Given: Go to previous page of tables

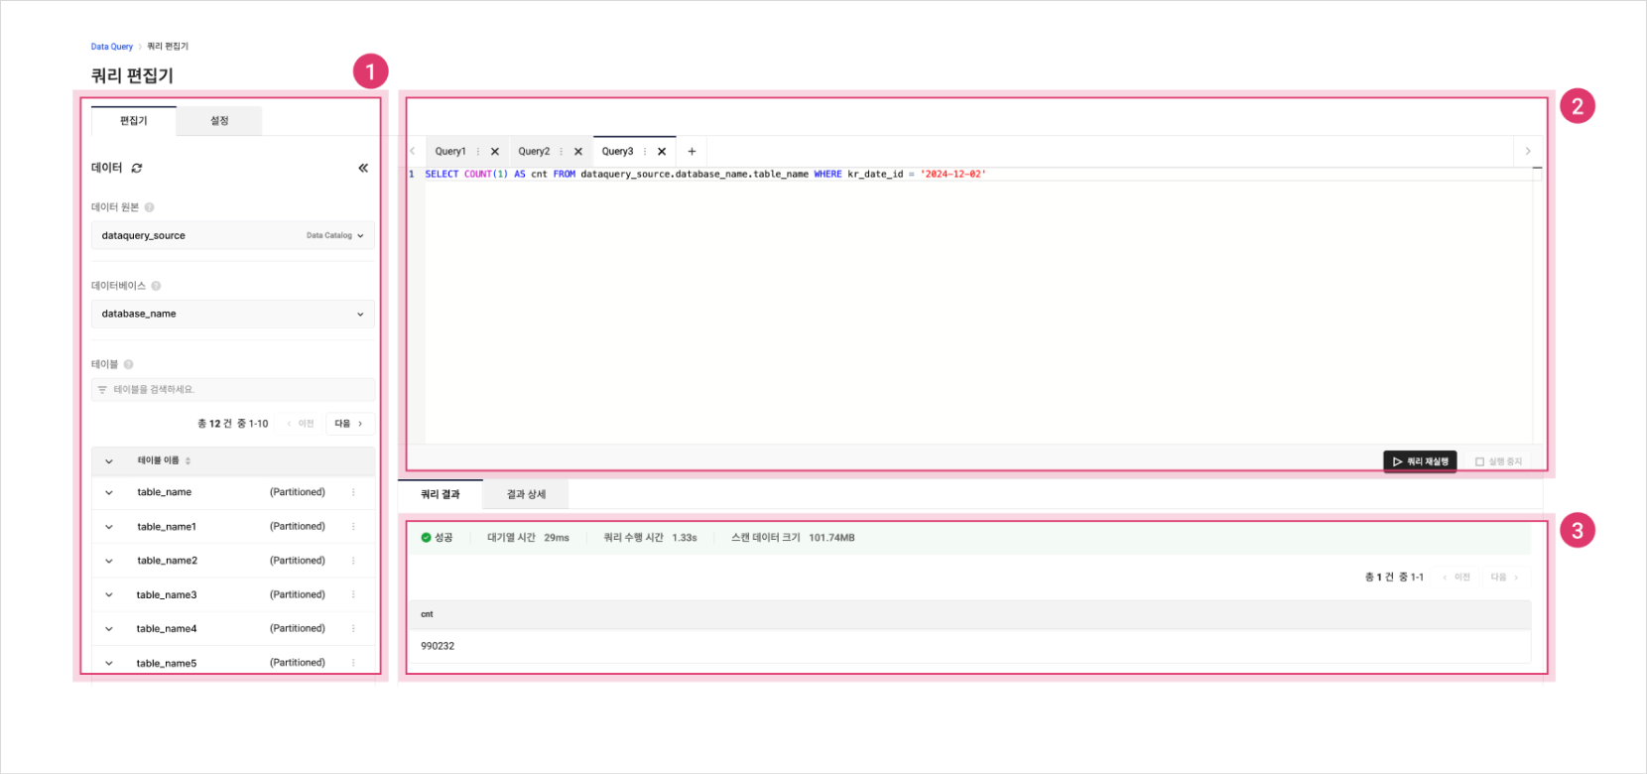Looking at the screenshot, I should 301,424.
